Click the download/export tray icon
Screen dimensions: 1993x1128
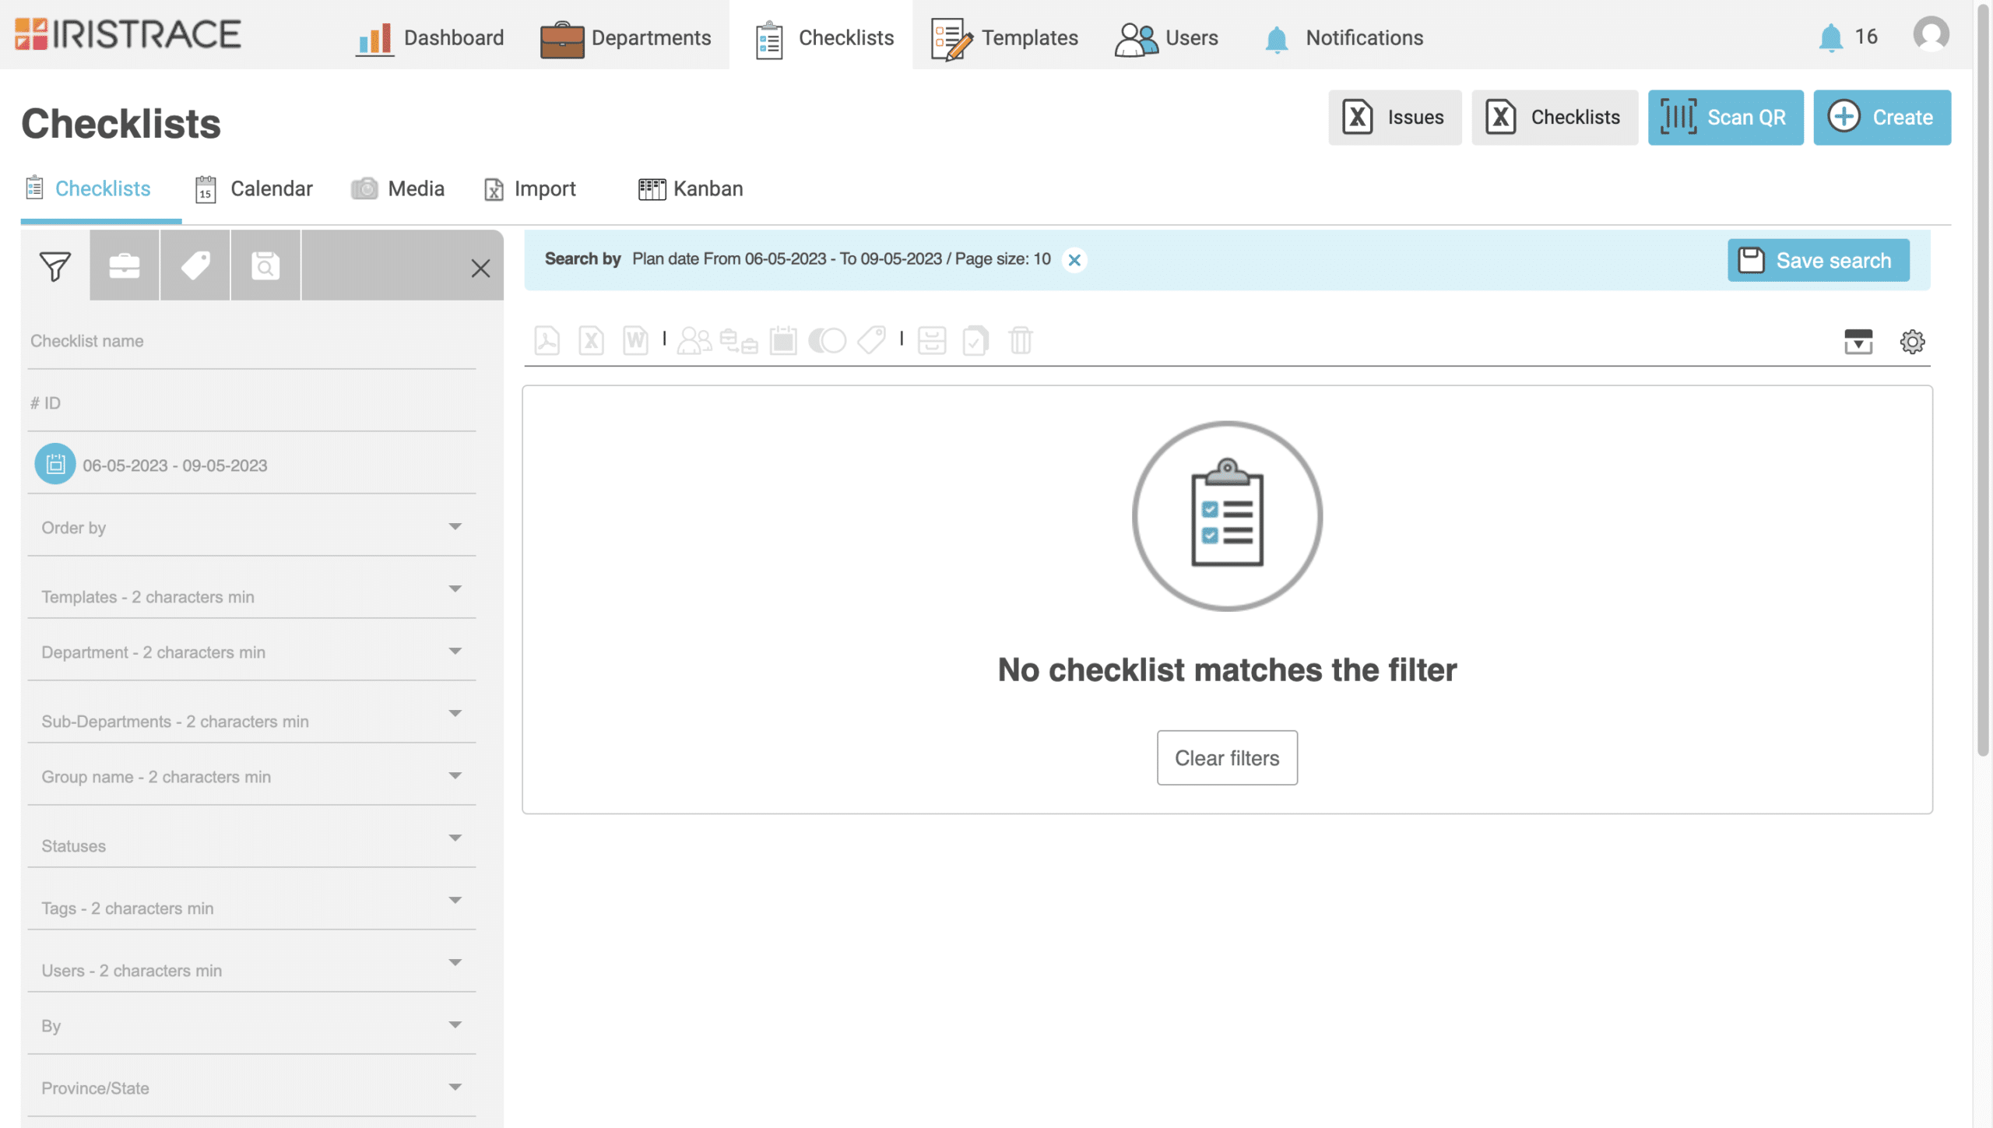pos(1859,341)
